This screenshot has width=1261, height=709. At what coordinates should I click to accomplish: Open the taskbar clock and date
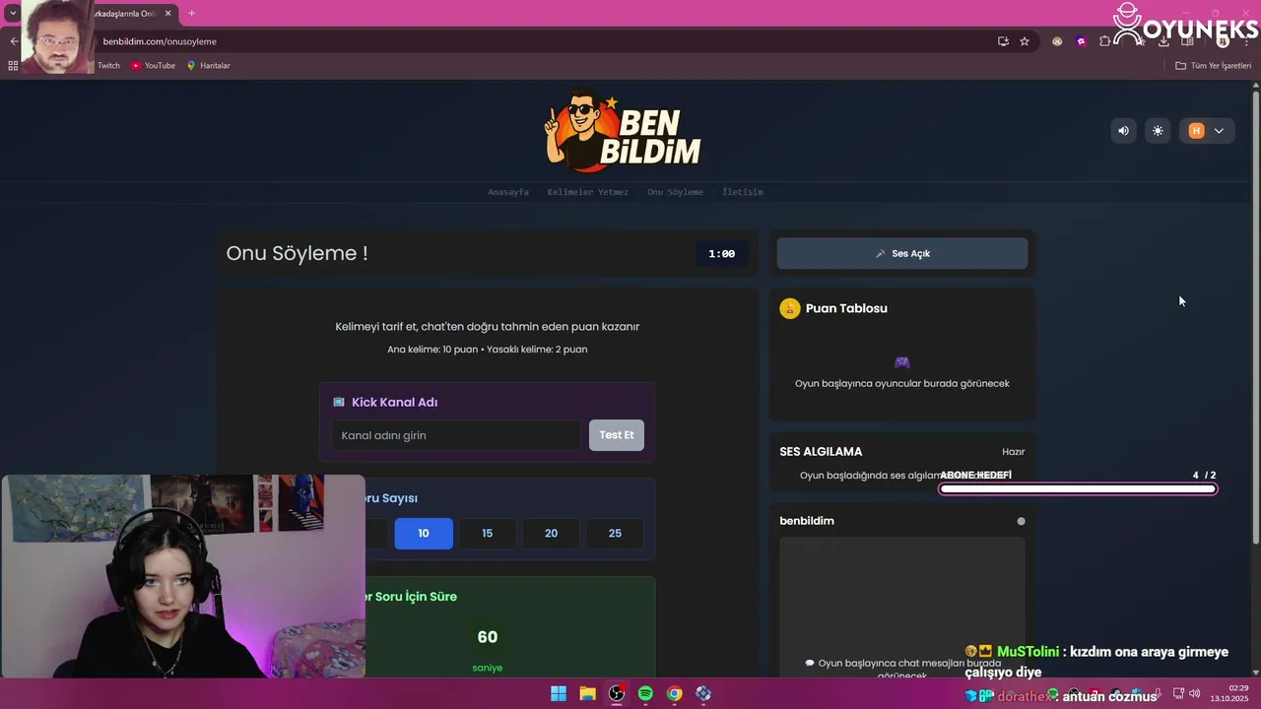(1230, 693)
